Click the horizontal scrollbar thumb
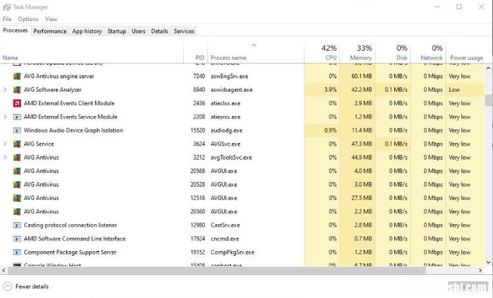493x298 pixels. point(216,270)
